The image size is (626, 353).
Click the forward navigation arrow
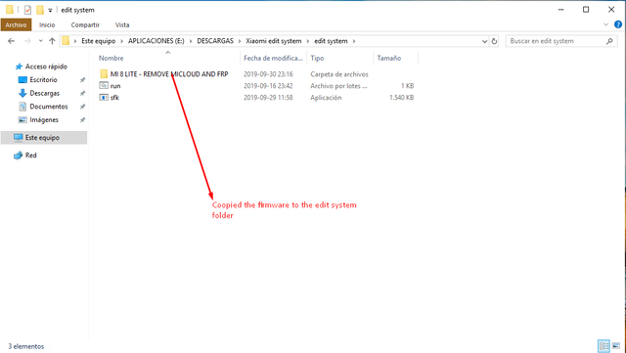pos(27,41)
